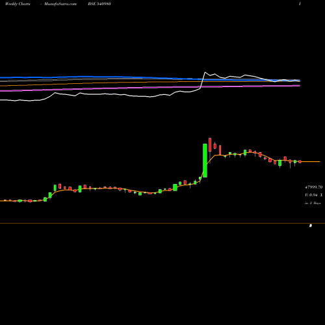Click the tallest green candlestick

(x=205, y=161)
